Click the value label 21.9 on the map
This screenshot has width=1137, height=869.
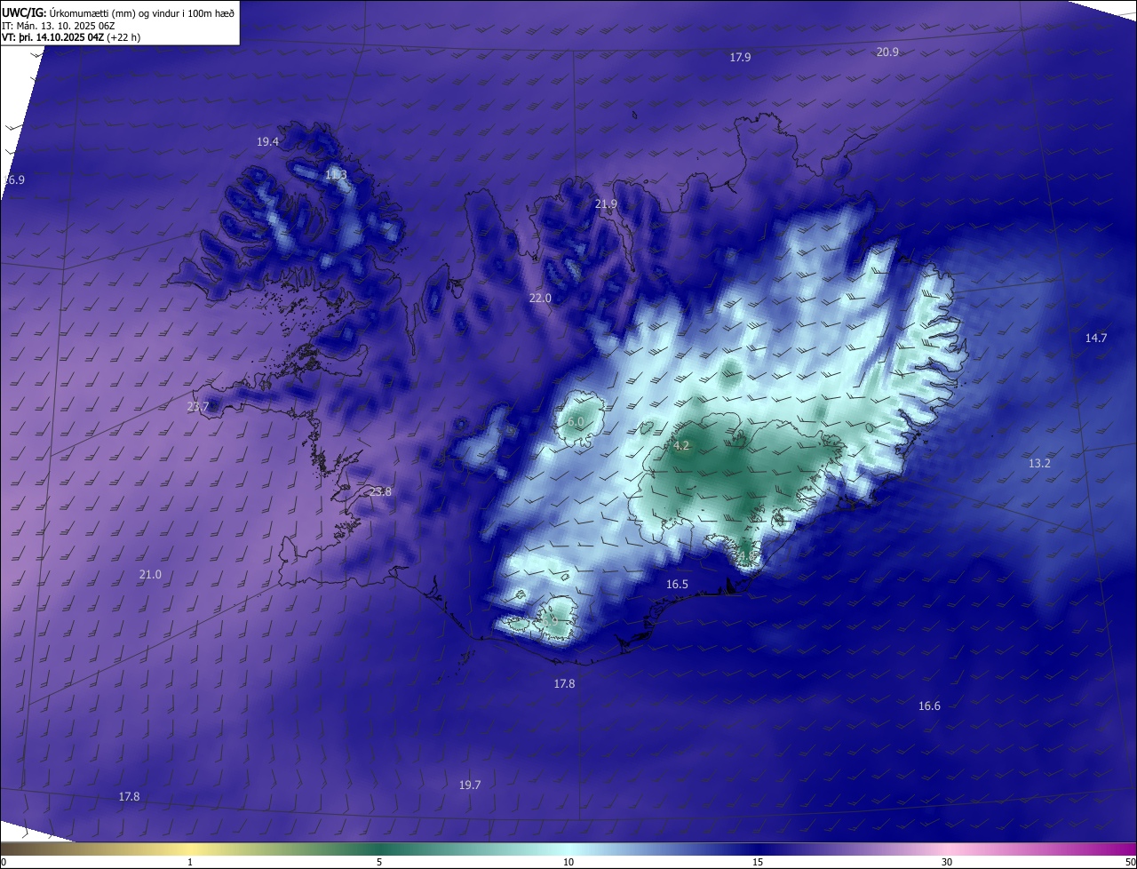click(606, 204)
